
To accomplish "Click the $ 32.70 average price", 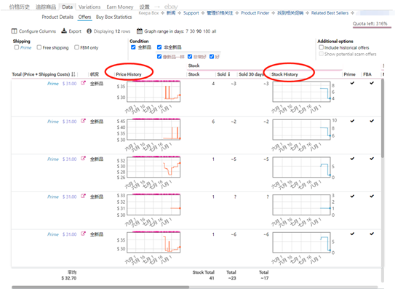I will [69, 278].
